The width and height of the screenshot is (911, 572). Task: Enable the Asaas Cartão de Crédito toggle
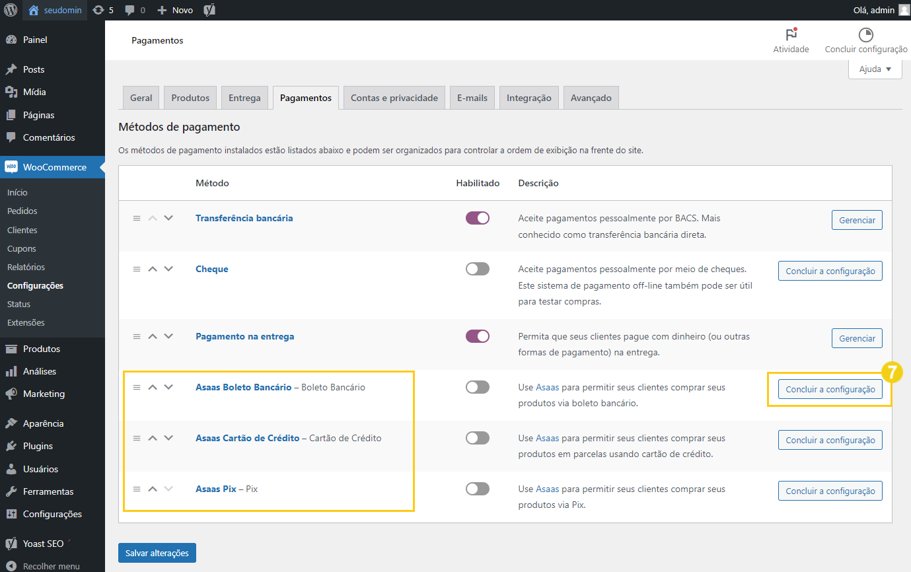tap(478, 438)
